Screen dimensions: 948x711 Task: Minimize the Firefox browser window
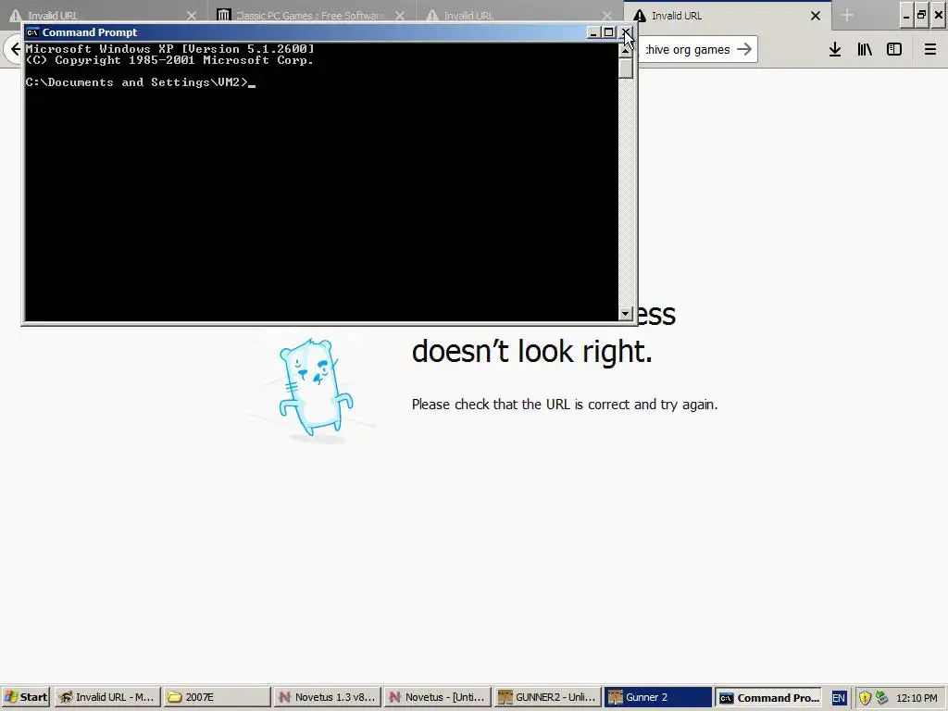905,16
